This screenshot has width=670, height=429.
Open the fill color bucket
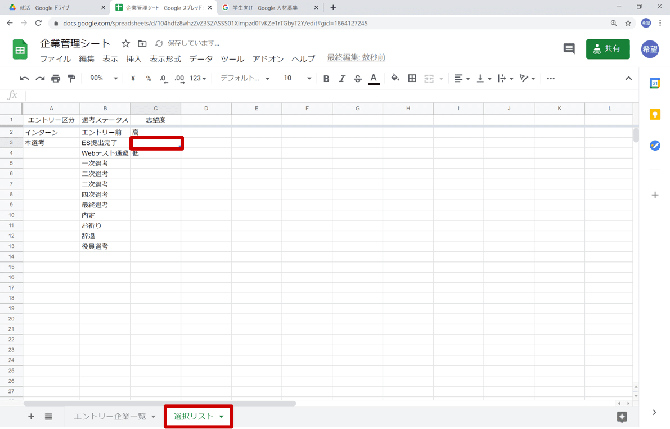[x=395, y=78]
